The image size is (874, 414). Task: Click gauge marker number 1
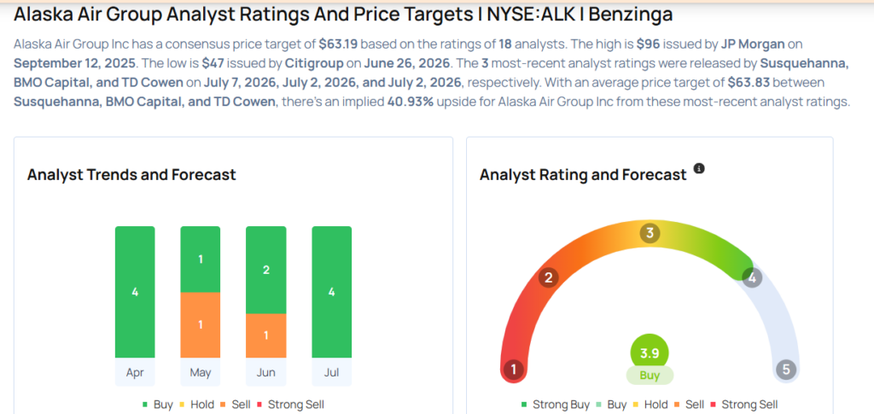pyautogui.click(x=513, y=370)
